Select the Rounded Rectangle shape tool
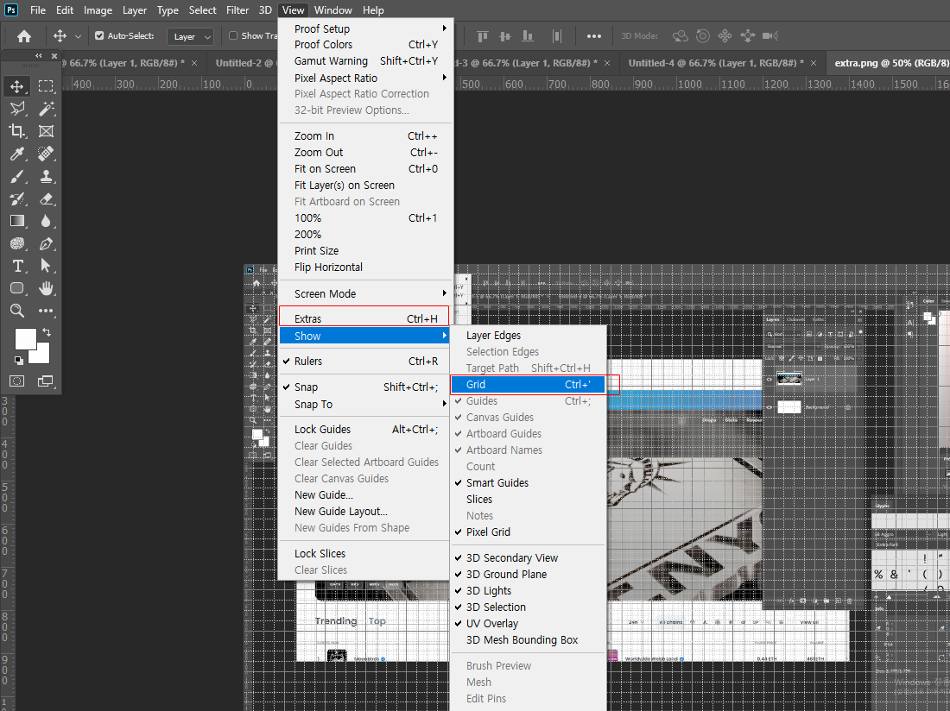 tap(17, 289)
